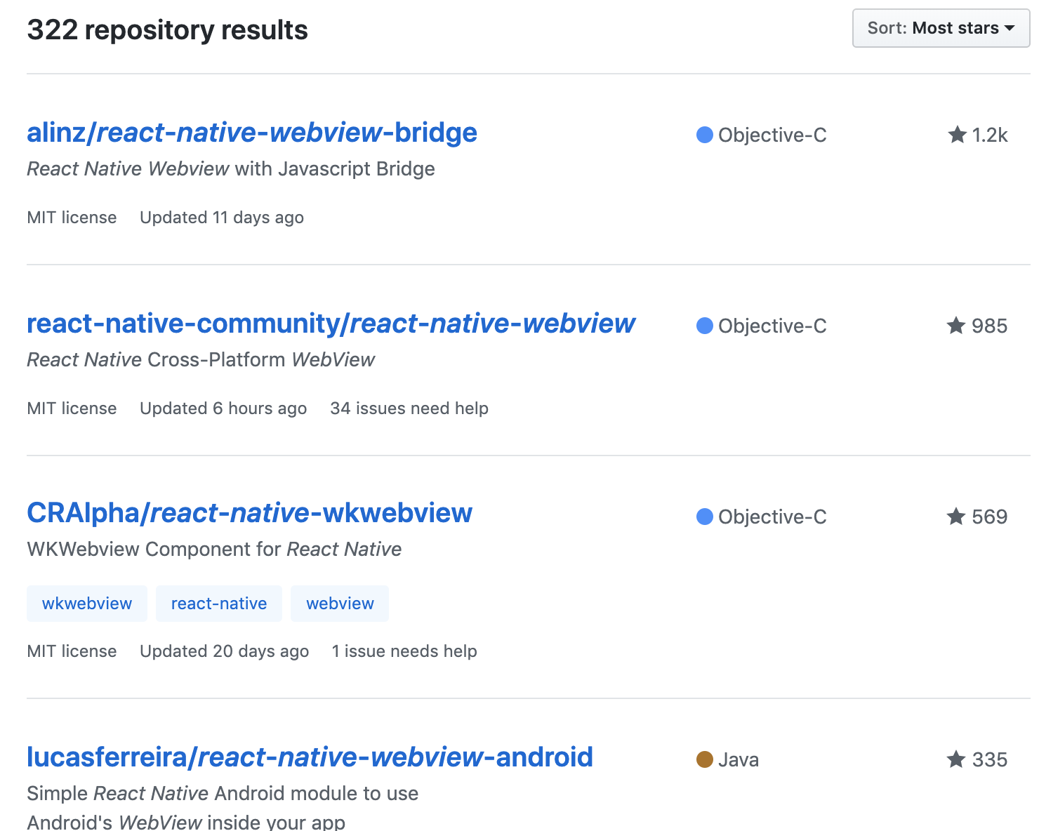
Task: Click the 985 star count
Action: click(990, 326)
